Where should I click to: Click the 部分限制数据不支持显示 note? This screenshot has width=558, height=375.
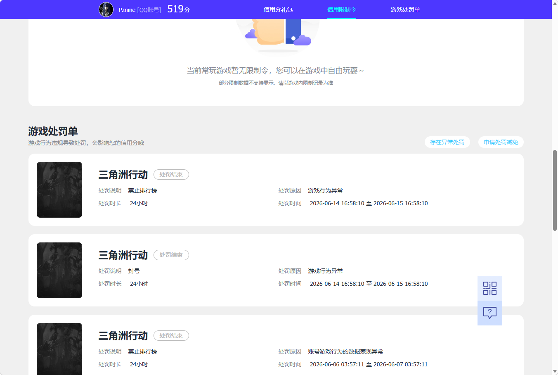coord(276,83)
